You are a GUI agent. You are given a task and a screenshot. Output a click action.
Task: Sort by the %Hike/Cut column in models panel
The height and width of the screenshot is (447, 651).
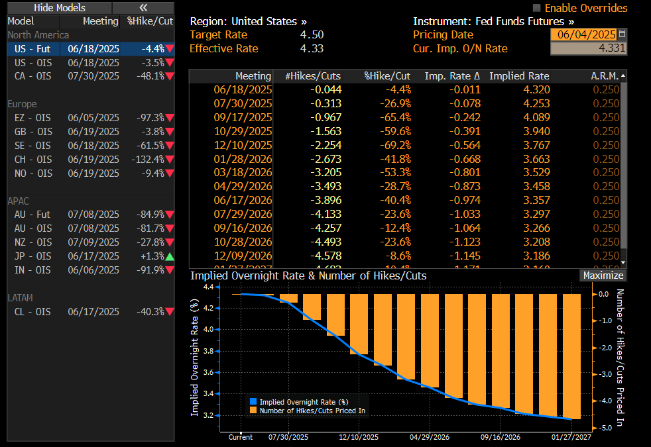pyautogui.click(x=150, y=21)
